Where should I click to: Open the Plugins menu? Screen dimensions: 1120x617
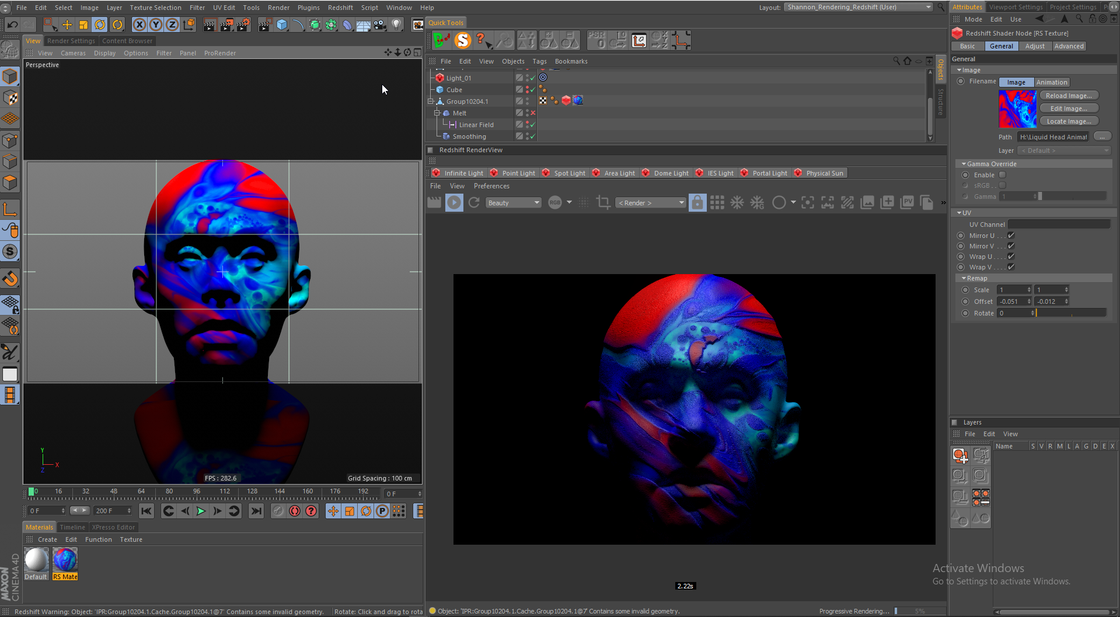tap(308, 8)
